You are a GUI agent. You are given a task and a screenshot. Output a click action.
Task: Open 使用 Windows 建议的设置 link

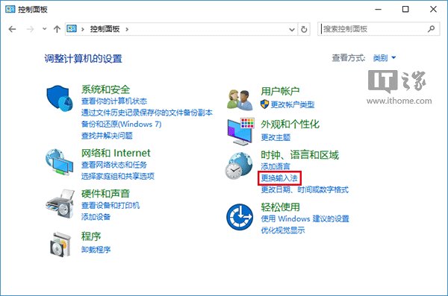[x=305, y=218]
